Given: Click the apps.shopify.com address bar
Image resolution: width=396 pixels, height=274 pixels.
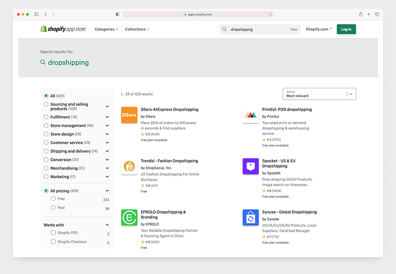Looking at the screenshot, I should tap(198, 15).
